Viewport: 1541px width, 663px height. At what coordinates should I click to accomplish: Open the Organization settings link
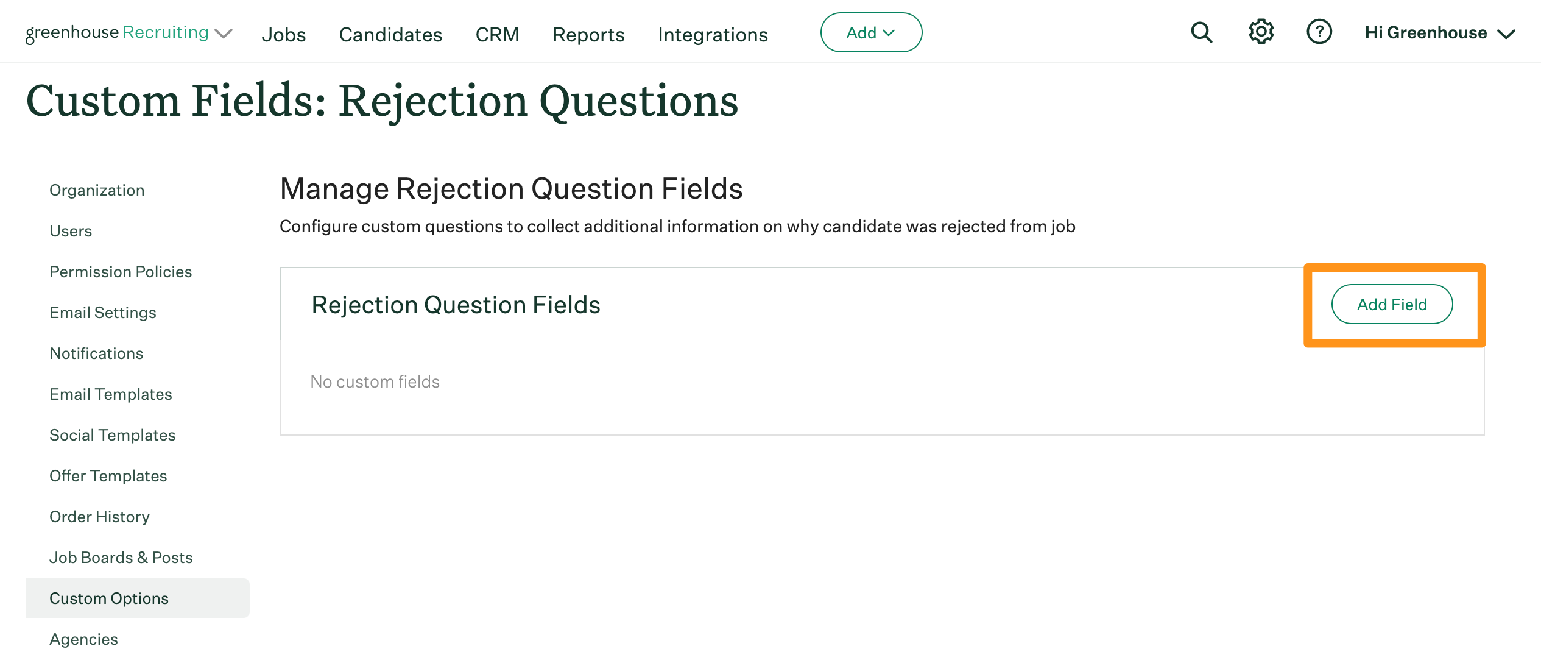97,190
